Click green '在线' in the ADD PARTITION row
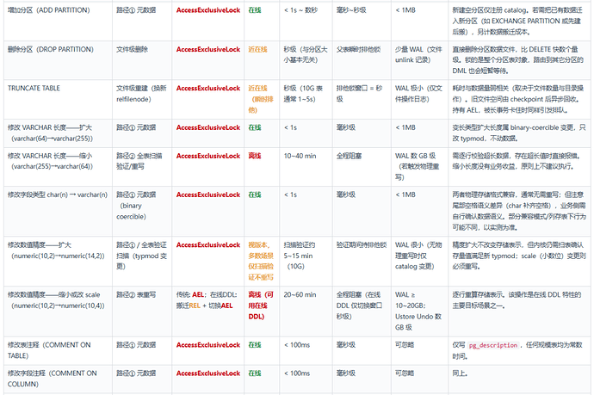The height and width of the screenshot is (395, 594). click(x=255, y=10)
